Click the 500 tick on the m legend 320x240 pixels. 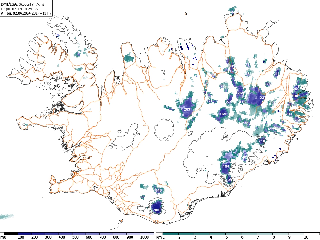pos(76,237)
